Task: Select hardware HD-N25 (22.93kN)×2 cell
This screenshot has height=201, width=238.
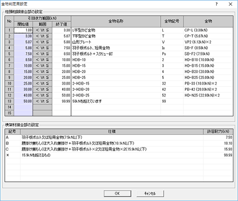Action: pos(208,95)
